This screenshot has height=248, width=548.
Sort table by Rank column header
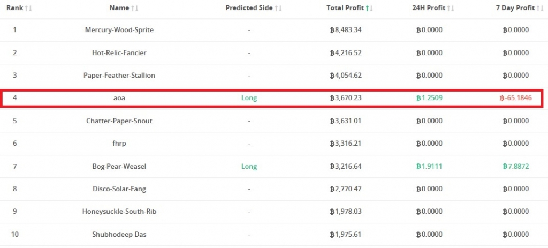coord(14,9)
